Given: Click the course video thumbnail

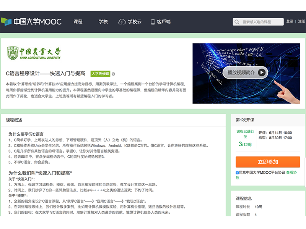Looking at the screenshot, I should (246, 73).
